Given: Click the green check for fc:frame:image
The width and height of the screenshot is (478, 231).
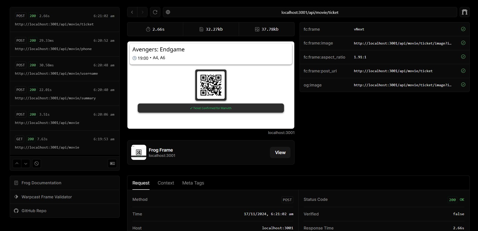Looking at the screenshot, I should [463, 43].
